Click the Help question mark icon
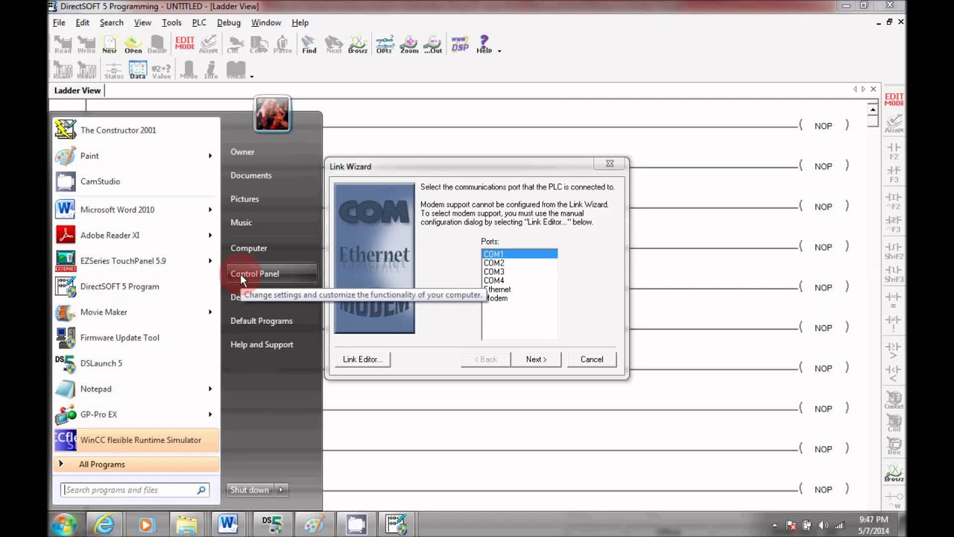The width and height of the screenshot is (954, 537). (484, 45)
